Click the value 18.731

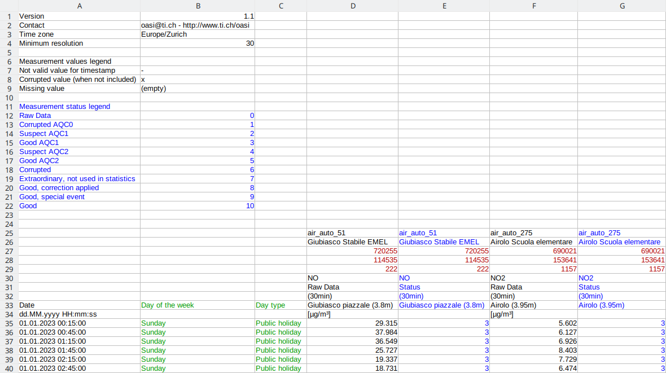click(353, 368)
